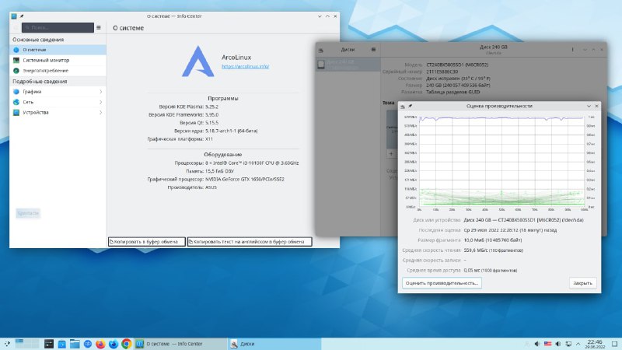The width and height of the screenshot is (622, 350).
Task: Click the 'Сеть' network icon
Action: pyautogui.click(x=16, y=102)
